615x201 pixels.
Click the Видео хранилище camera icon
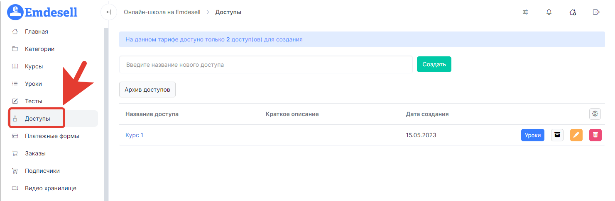point(15,188)
